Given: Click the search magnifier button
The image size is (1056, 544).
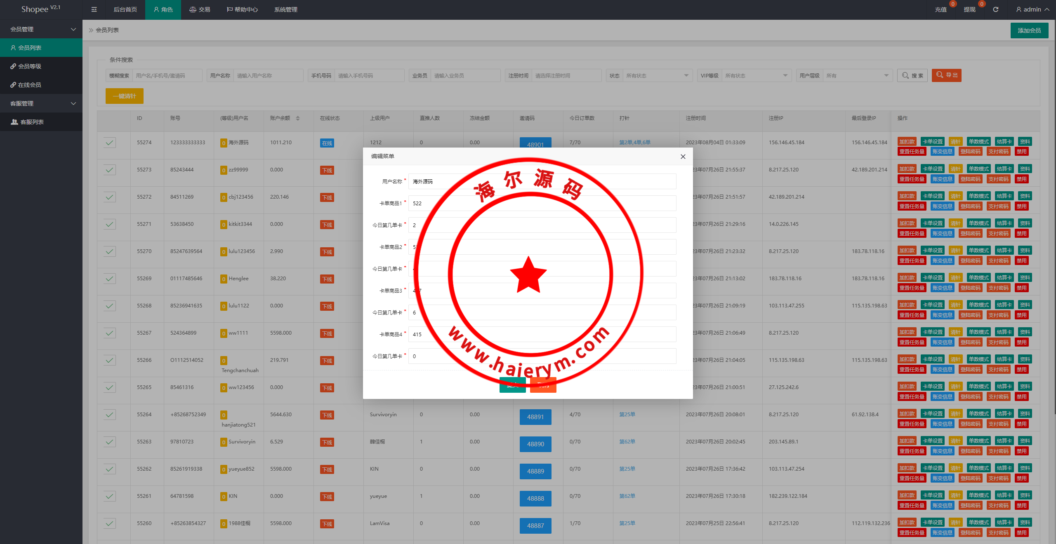Looking at the screenshot, I should pos(912,75).
